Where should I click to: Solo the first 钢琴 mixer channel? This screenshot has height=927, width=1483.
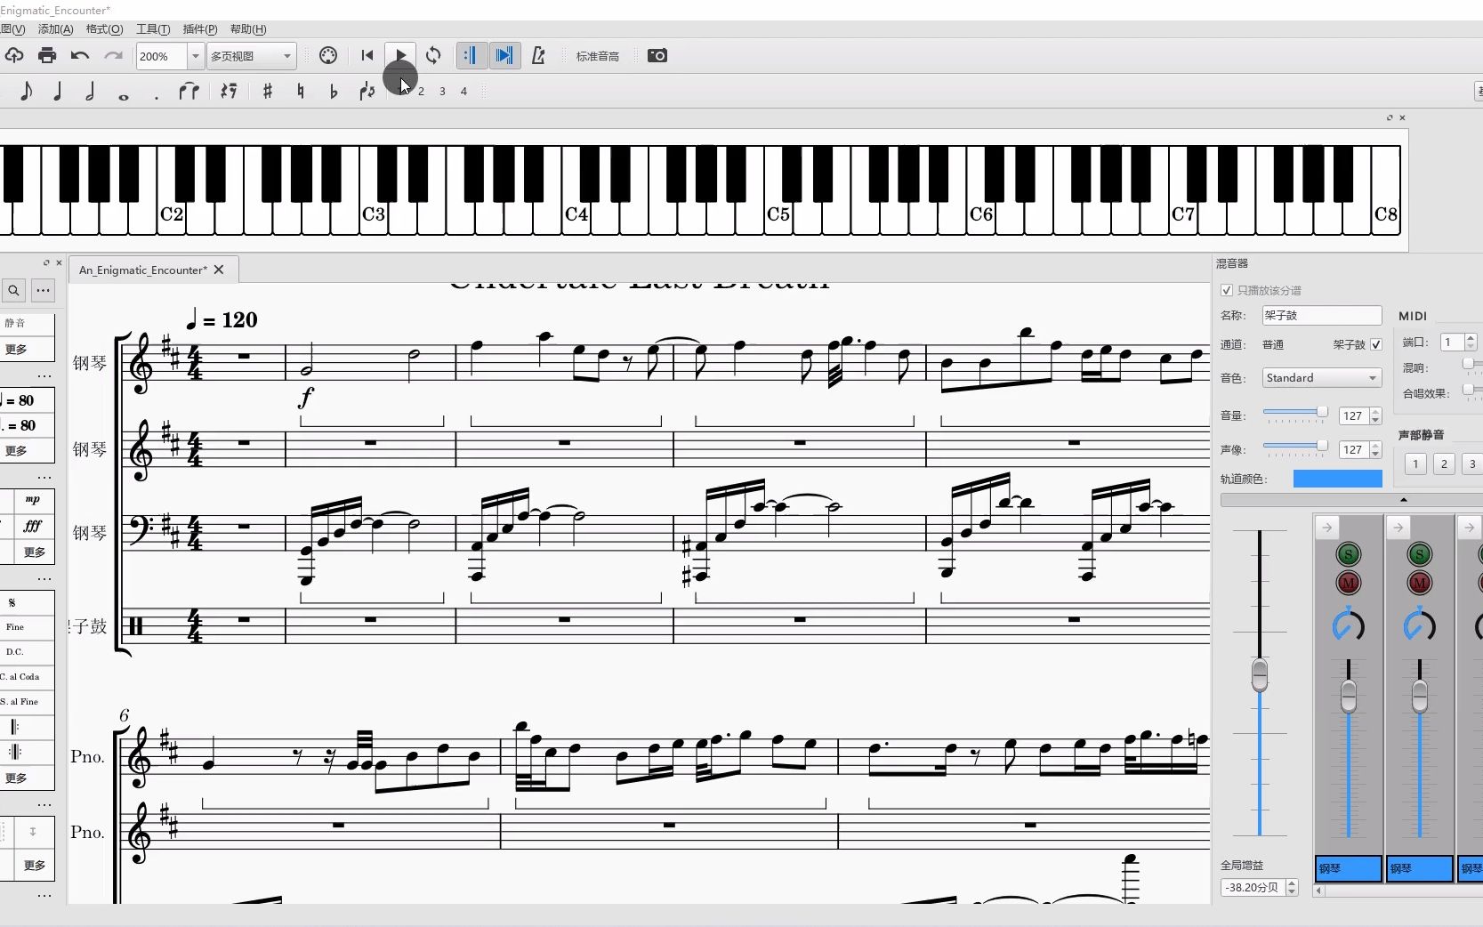(x=1349, y=554)
